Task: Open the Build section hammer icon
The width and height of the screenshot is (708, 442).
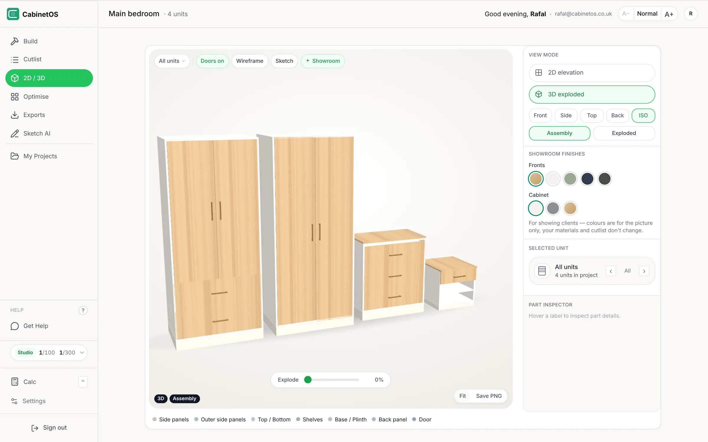Action: point(15,41)
